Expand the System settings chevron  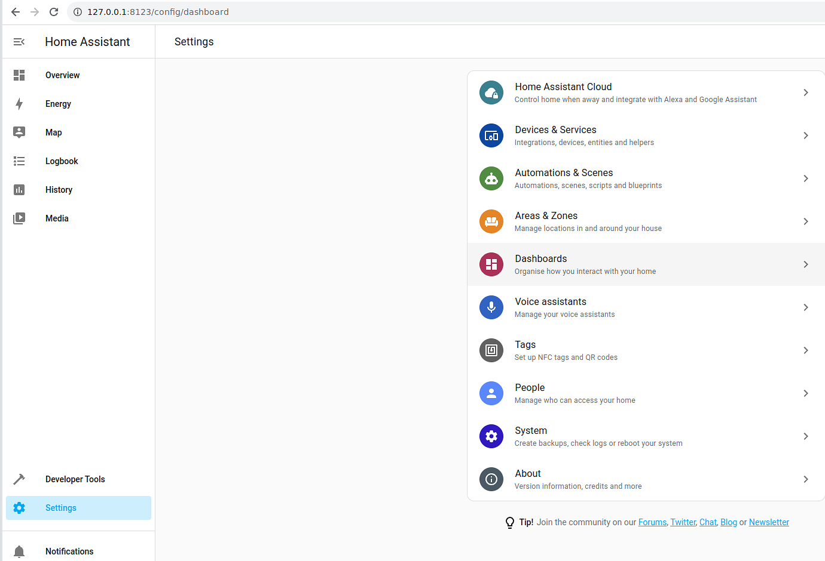point(805,436)
